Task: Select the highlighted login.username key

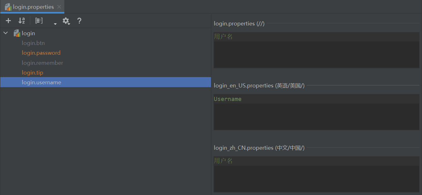Action: (41, 82)
